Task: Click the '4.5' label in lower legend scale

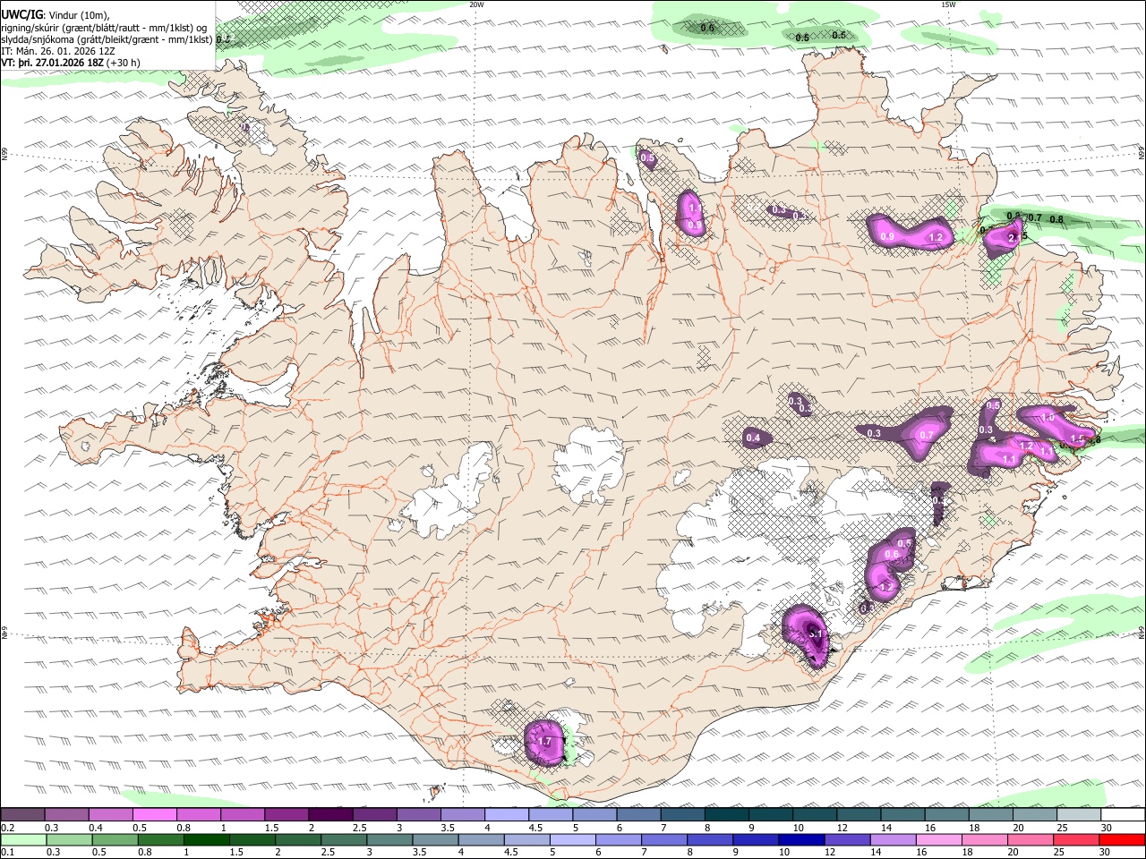Action: pyautogui.click(x=510, y=853)
